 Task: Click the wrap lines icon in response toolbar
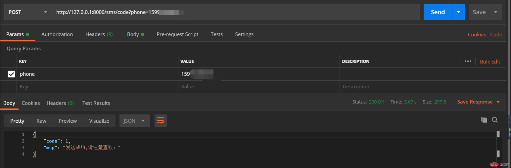coord(161,121)
